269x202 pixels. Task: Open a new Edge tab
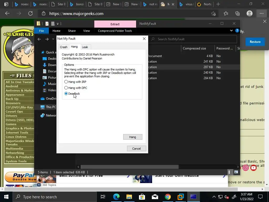pyautogui.click(x=218, y=4)
